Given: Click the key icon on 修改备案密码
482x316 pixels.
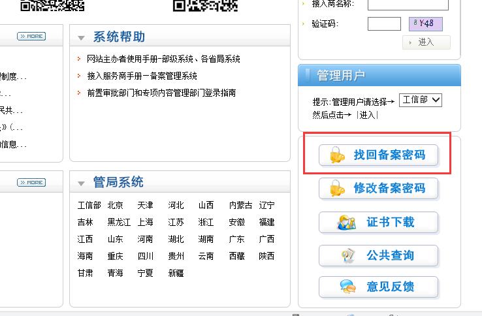Looking at the screenshot, I should [337, 189].
